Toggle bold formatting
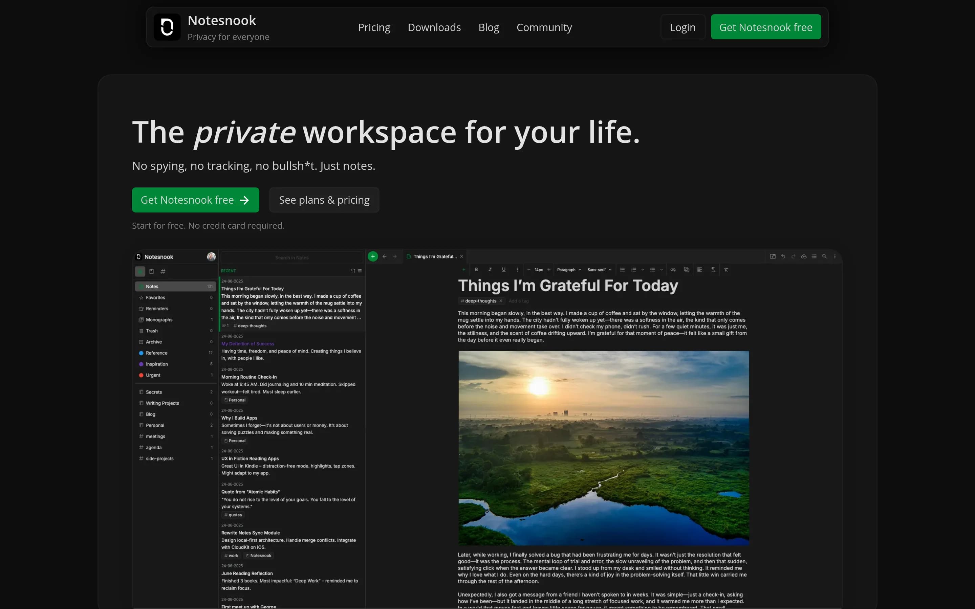975x609 pixels. point(476,269)
